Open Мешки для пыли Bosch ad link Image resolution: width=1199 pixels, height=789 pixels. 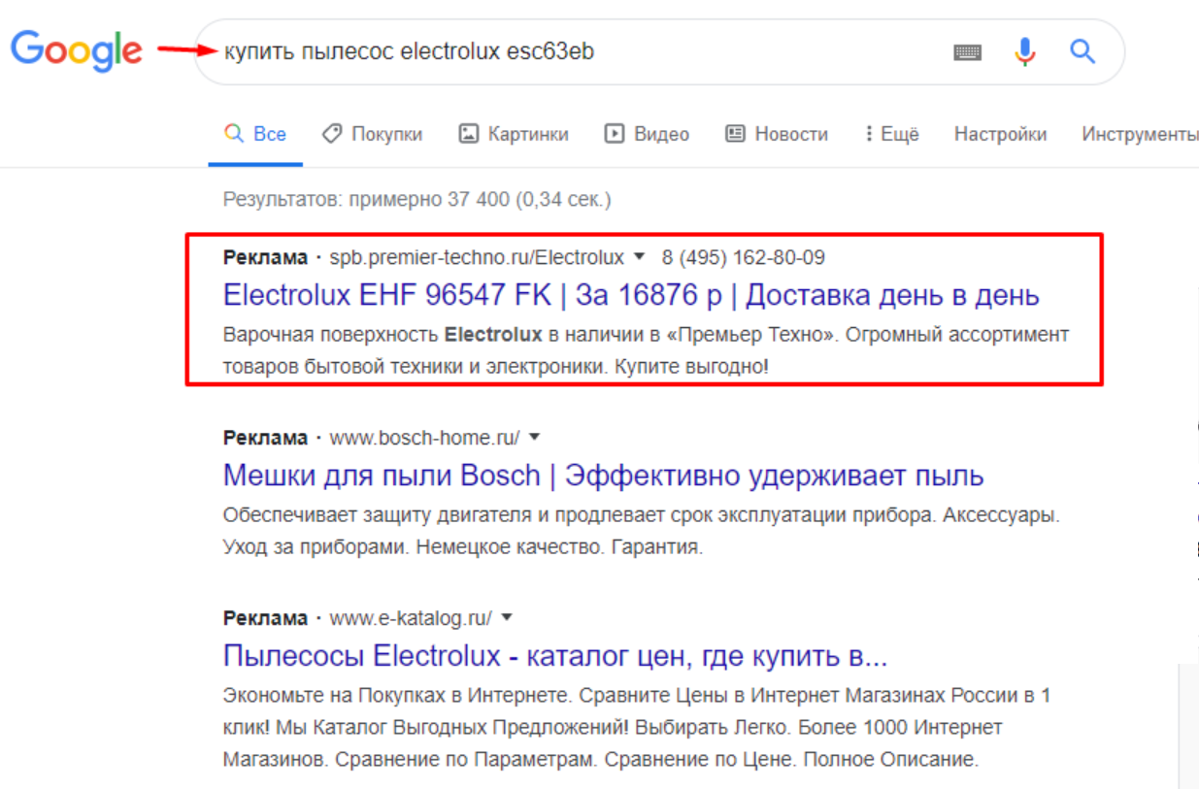[x=603, y=476]
